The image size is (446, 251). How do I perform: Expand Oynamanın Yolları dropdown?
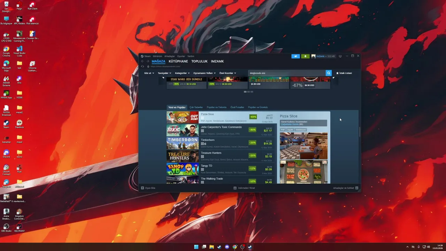[x=205, y=73]
